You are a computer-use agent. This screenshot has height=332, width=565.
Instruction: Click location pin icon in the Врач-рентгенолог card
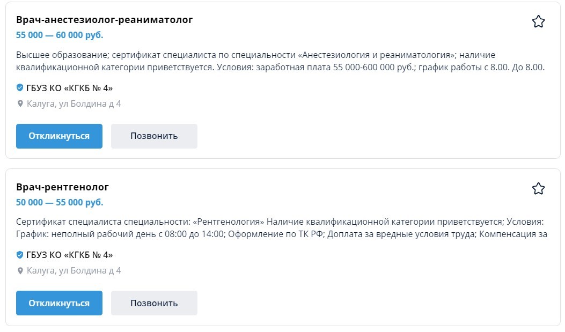[20, 271]
